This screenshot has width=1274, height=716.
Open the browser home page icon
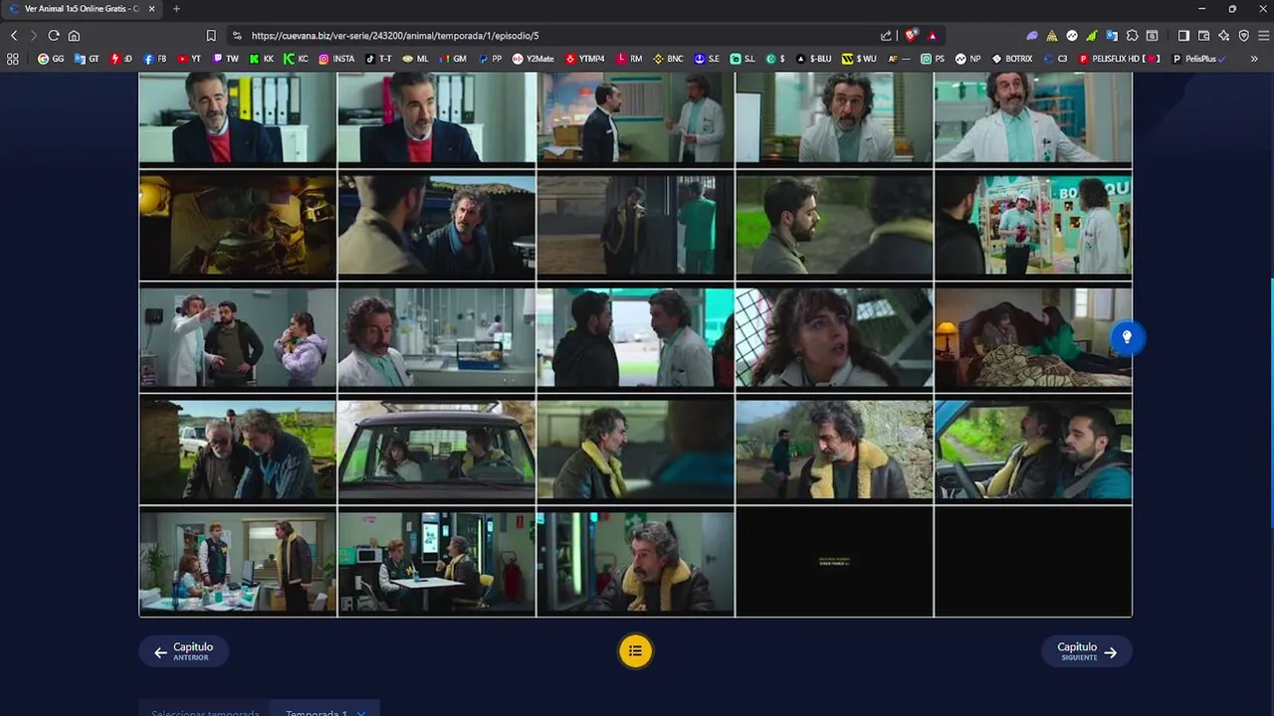coord(74,36)
